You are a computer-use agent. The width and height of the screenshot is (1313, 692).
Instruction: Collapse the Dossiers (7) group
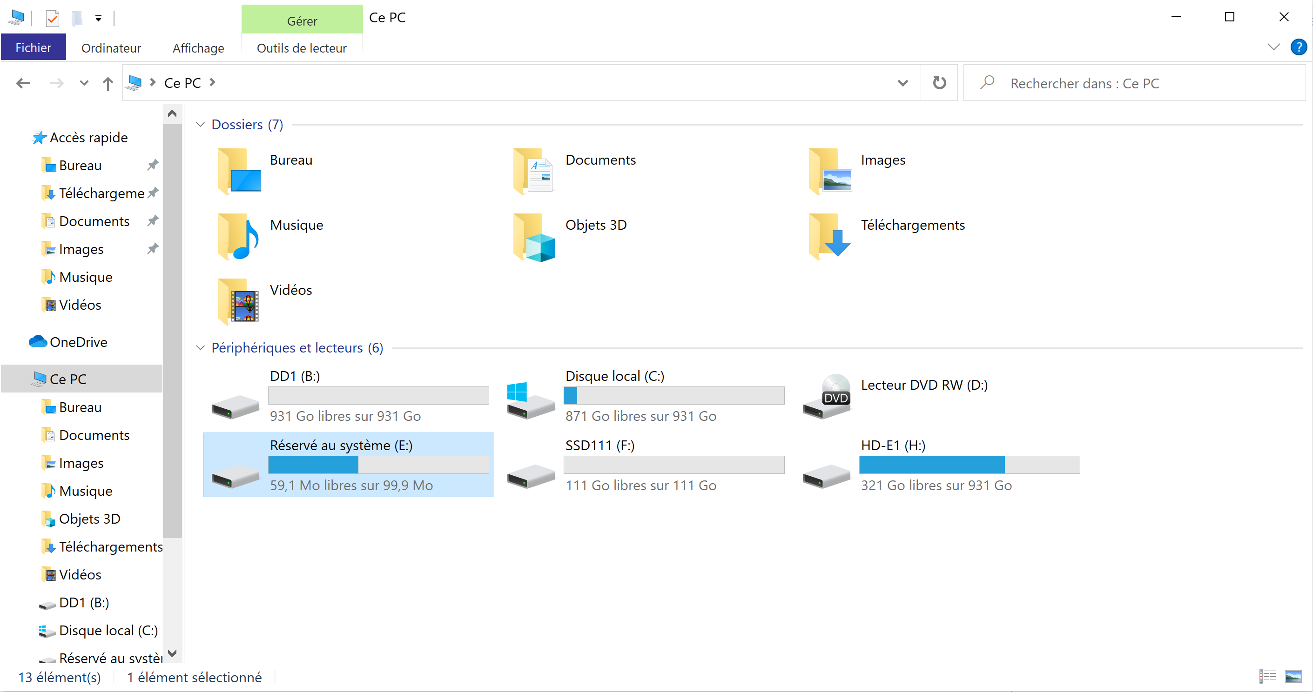coord(200,125)
